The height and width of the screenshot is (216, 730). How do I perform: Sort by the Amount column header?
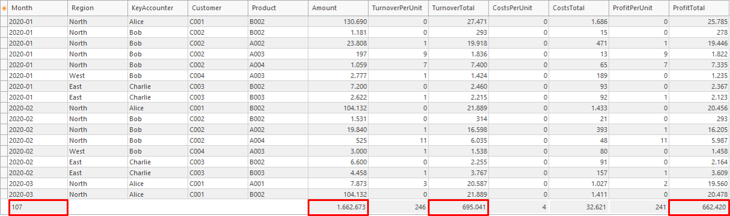(x=338, y=8)
